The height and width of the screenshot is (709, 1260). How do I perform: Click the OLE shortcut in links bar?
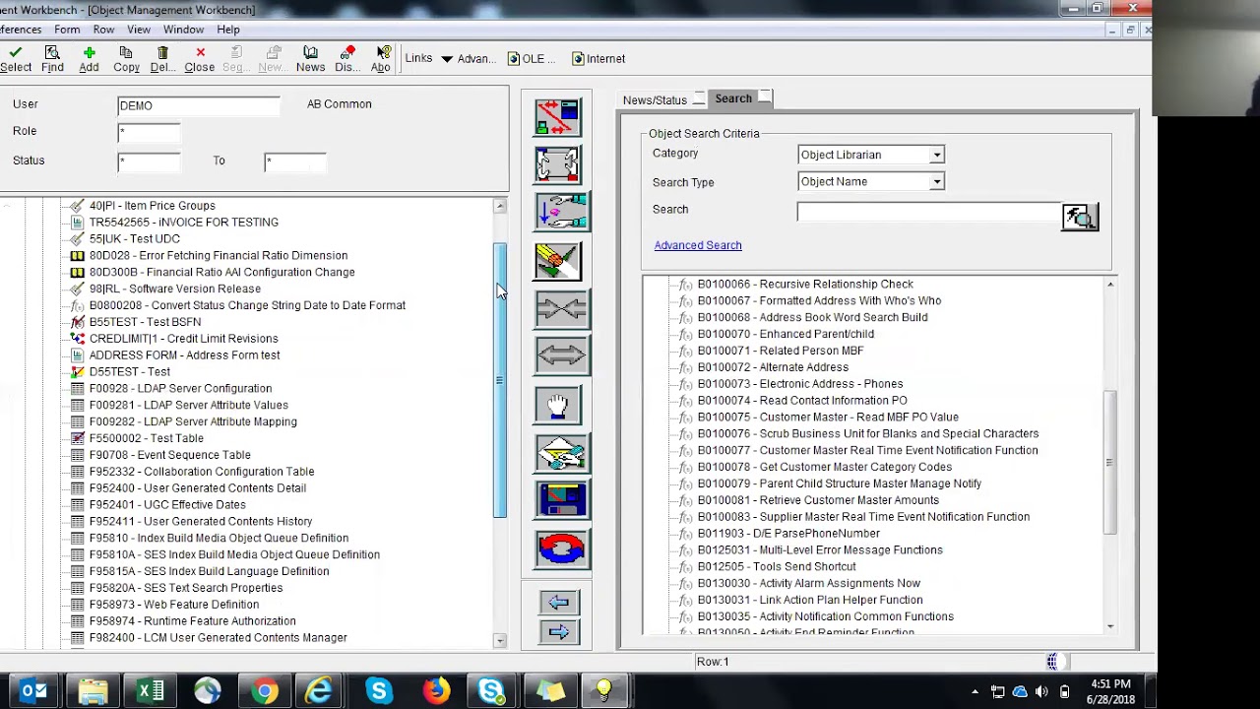pyautogui.click(x=532, y=59)
